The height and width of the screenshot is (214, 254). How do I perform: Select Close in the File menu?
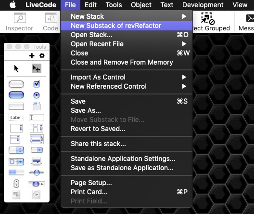pyautogui.click(x=127, y=53)
